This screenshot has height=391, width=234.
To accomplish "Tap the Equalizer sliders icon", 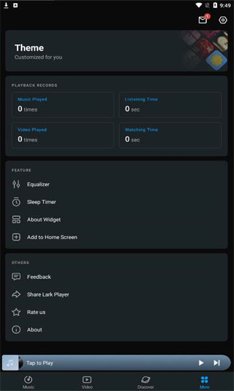I will click(x=16, y=184).
